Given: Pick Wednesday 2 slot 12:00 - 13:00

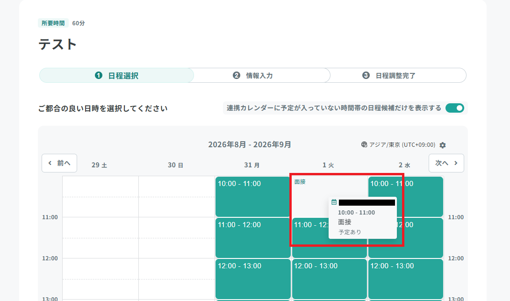Looking at the screenshot, I should 406,279.
